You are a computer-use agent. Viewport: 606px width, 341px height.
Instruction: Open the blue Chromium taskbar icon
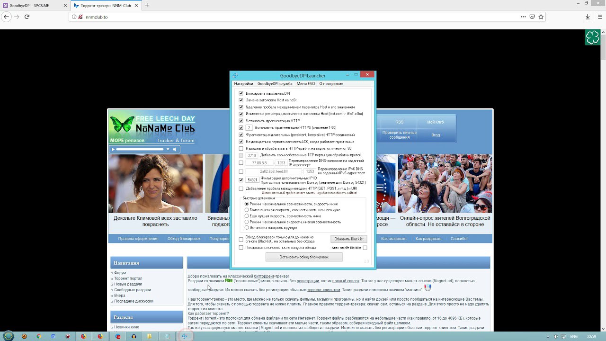coord(53,336)
